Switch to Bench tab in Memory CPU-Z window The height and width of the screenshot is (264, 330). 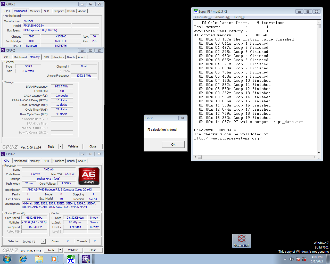(x=71, y=57)
